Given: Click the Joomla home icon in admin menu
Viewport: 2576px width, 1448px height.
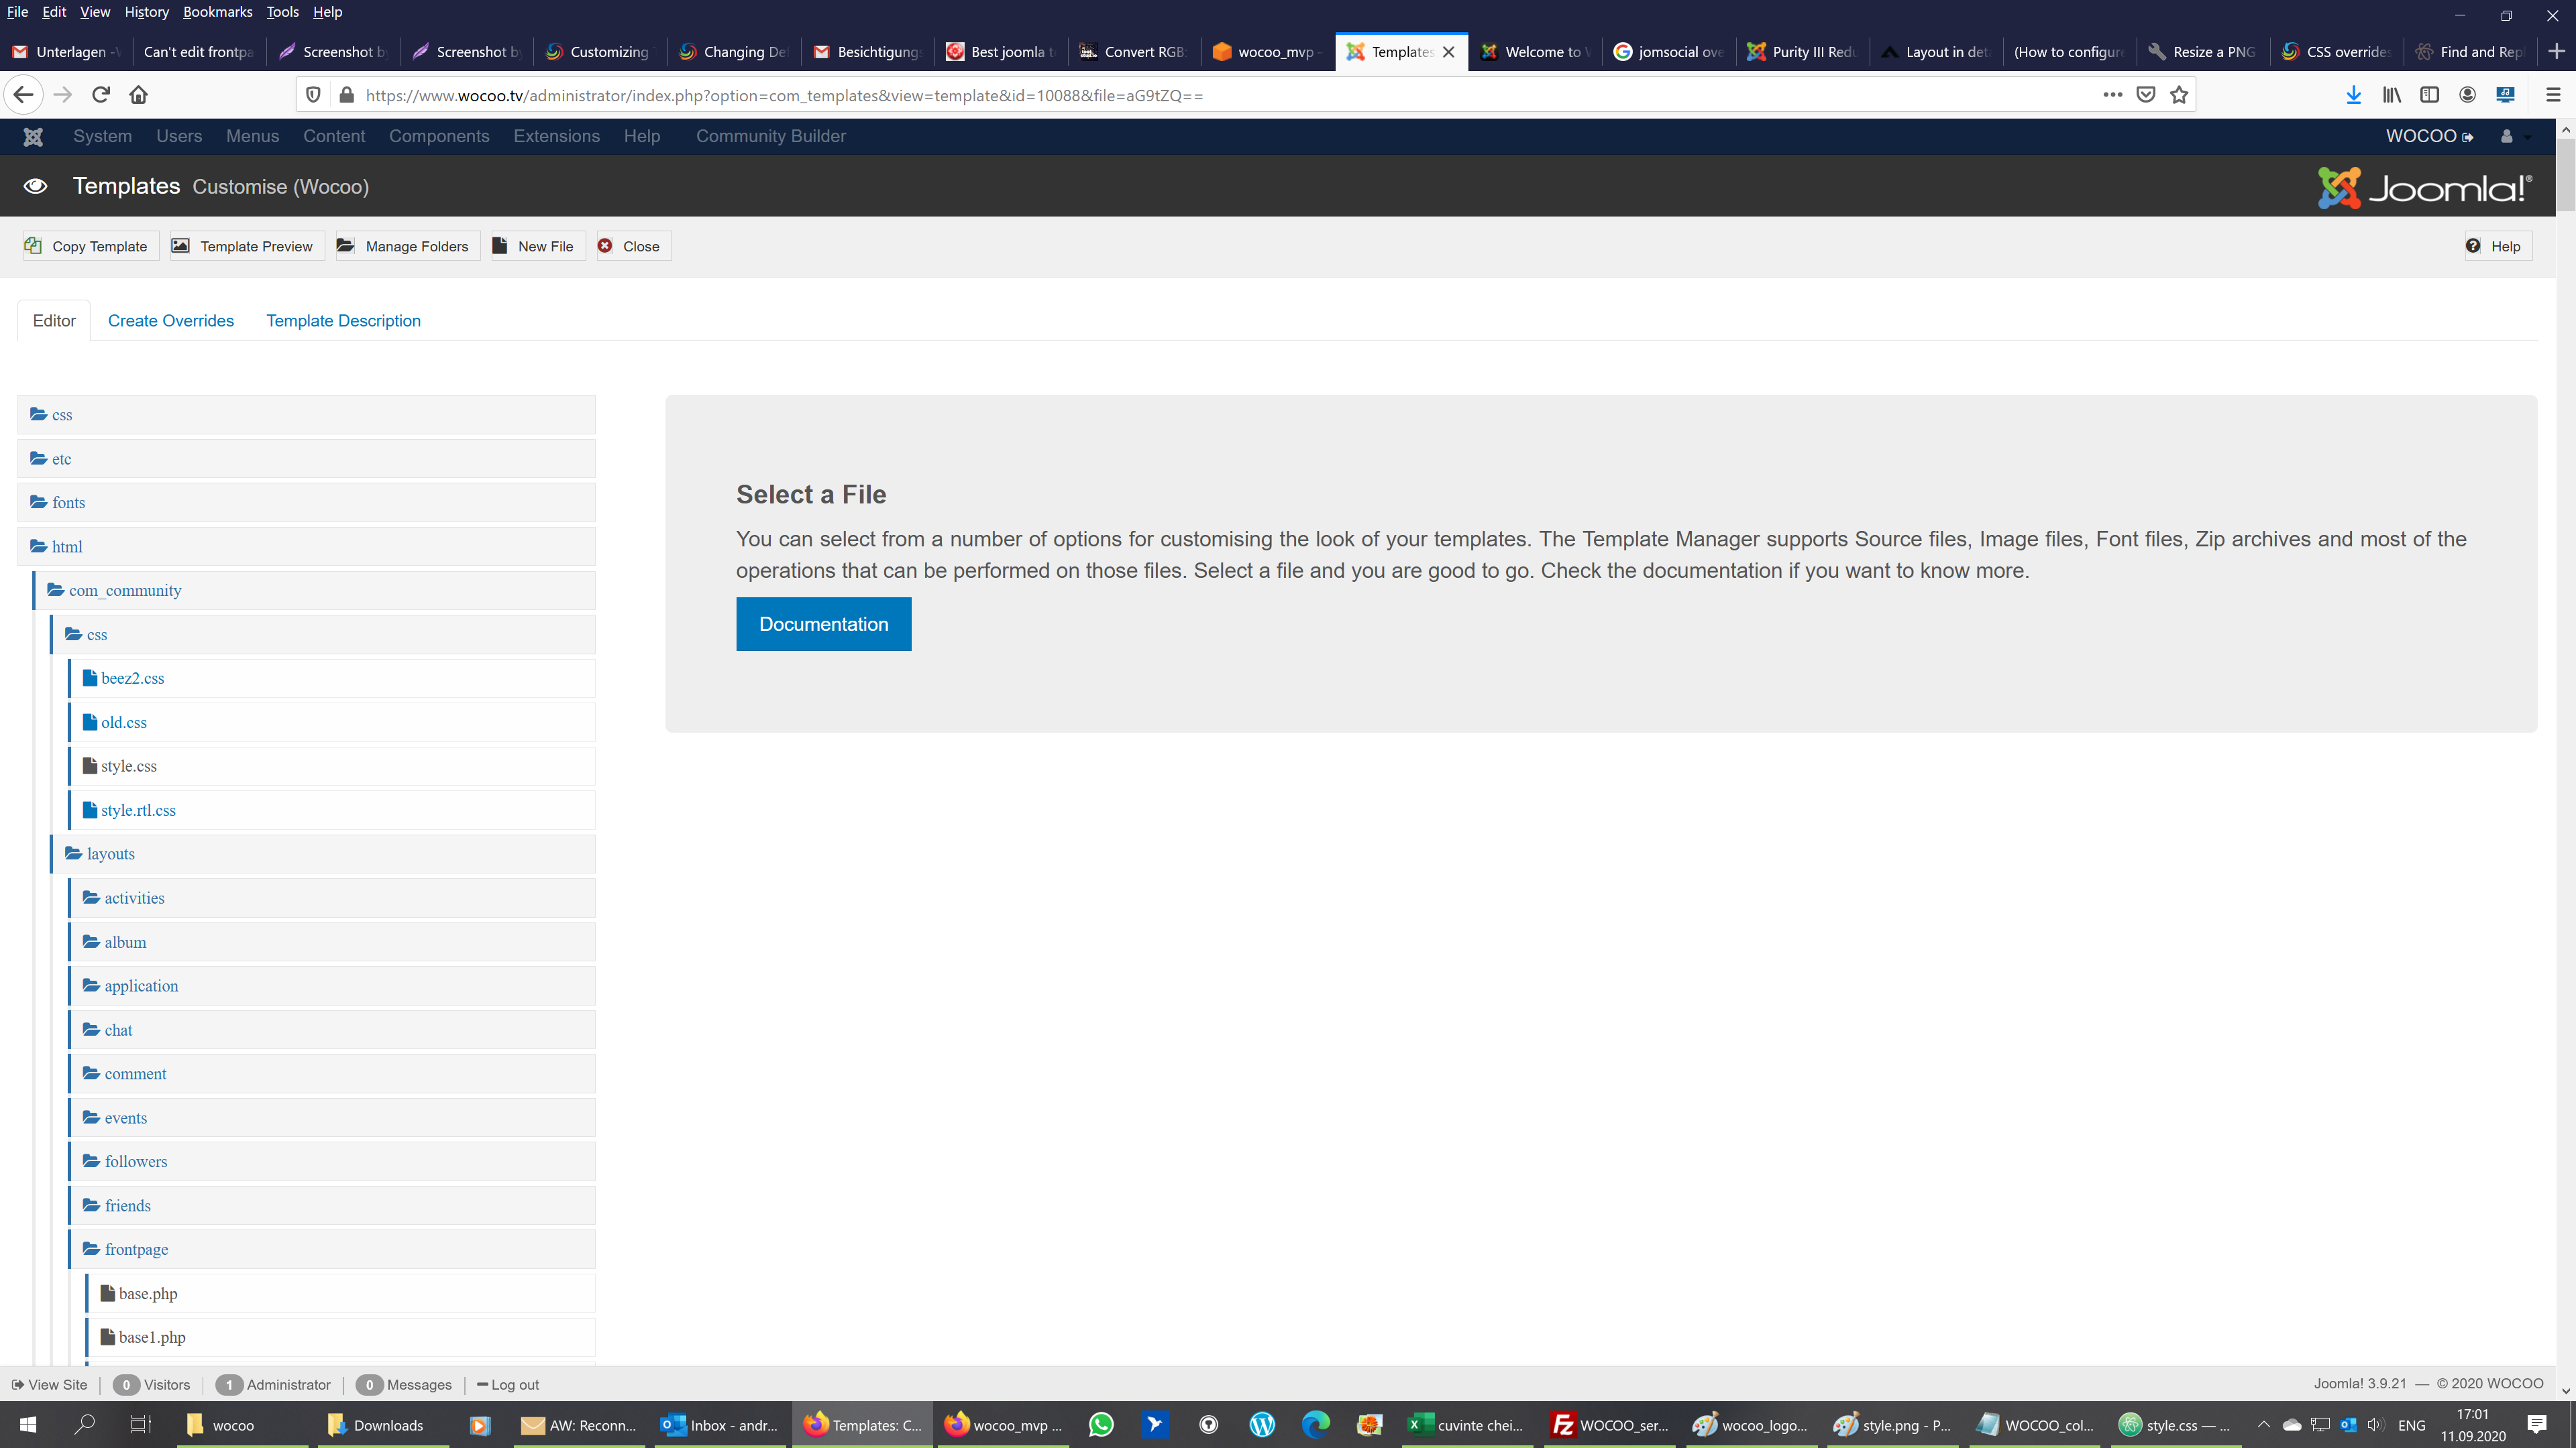Looking at the screenshot, I should tap(33, 137).
